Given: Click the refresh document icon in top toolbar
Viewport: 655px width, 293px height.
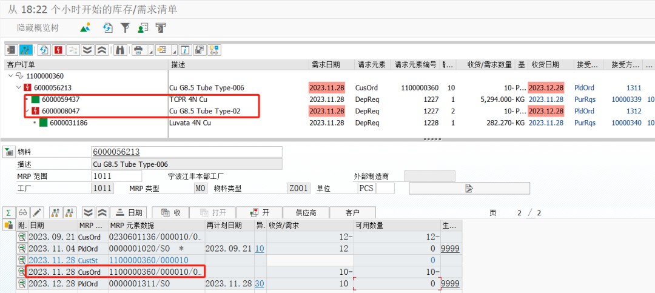Looking at the screenshot, I should pos(108,28).
